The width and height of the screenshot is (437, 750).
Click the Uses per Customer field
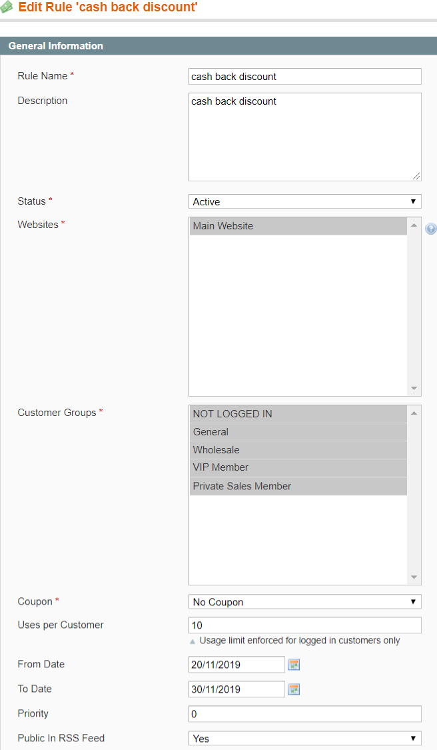(304, 625)
